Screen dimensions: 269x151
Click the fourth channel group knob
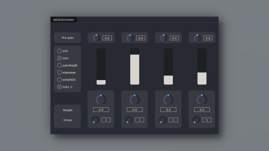click(x=196, y=120)
